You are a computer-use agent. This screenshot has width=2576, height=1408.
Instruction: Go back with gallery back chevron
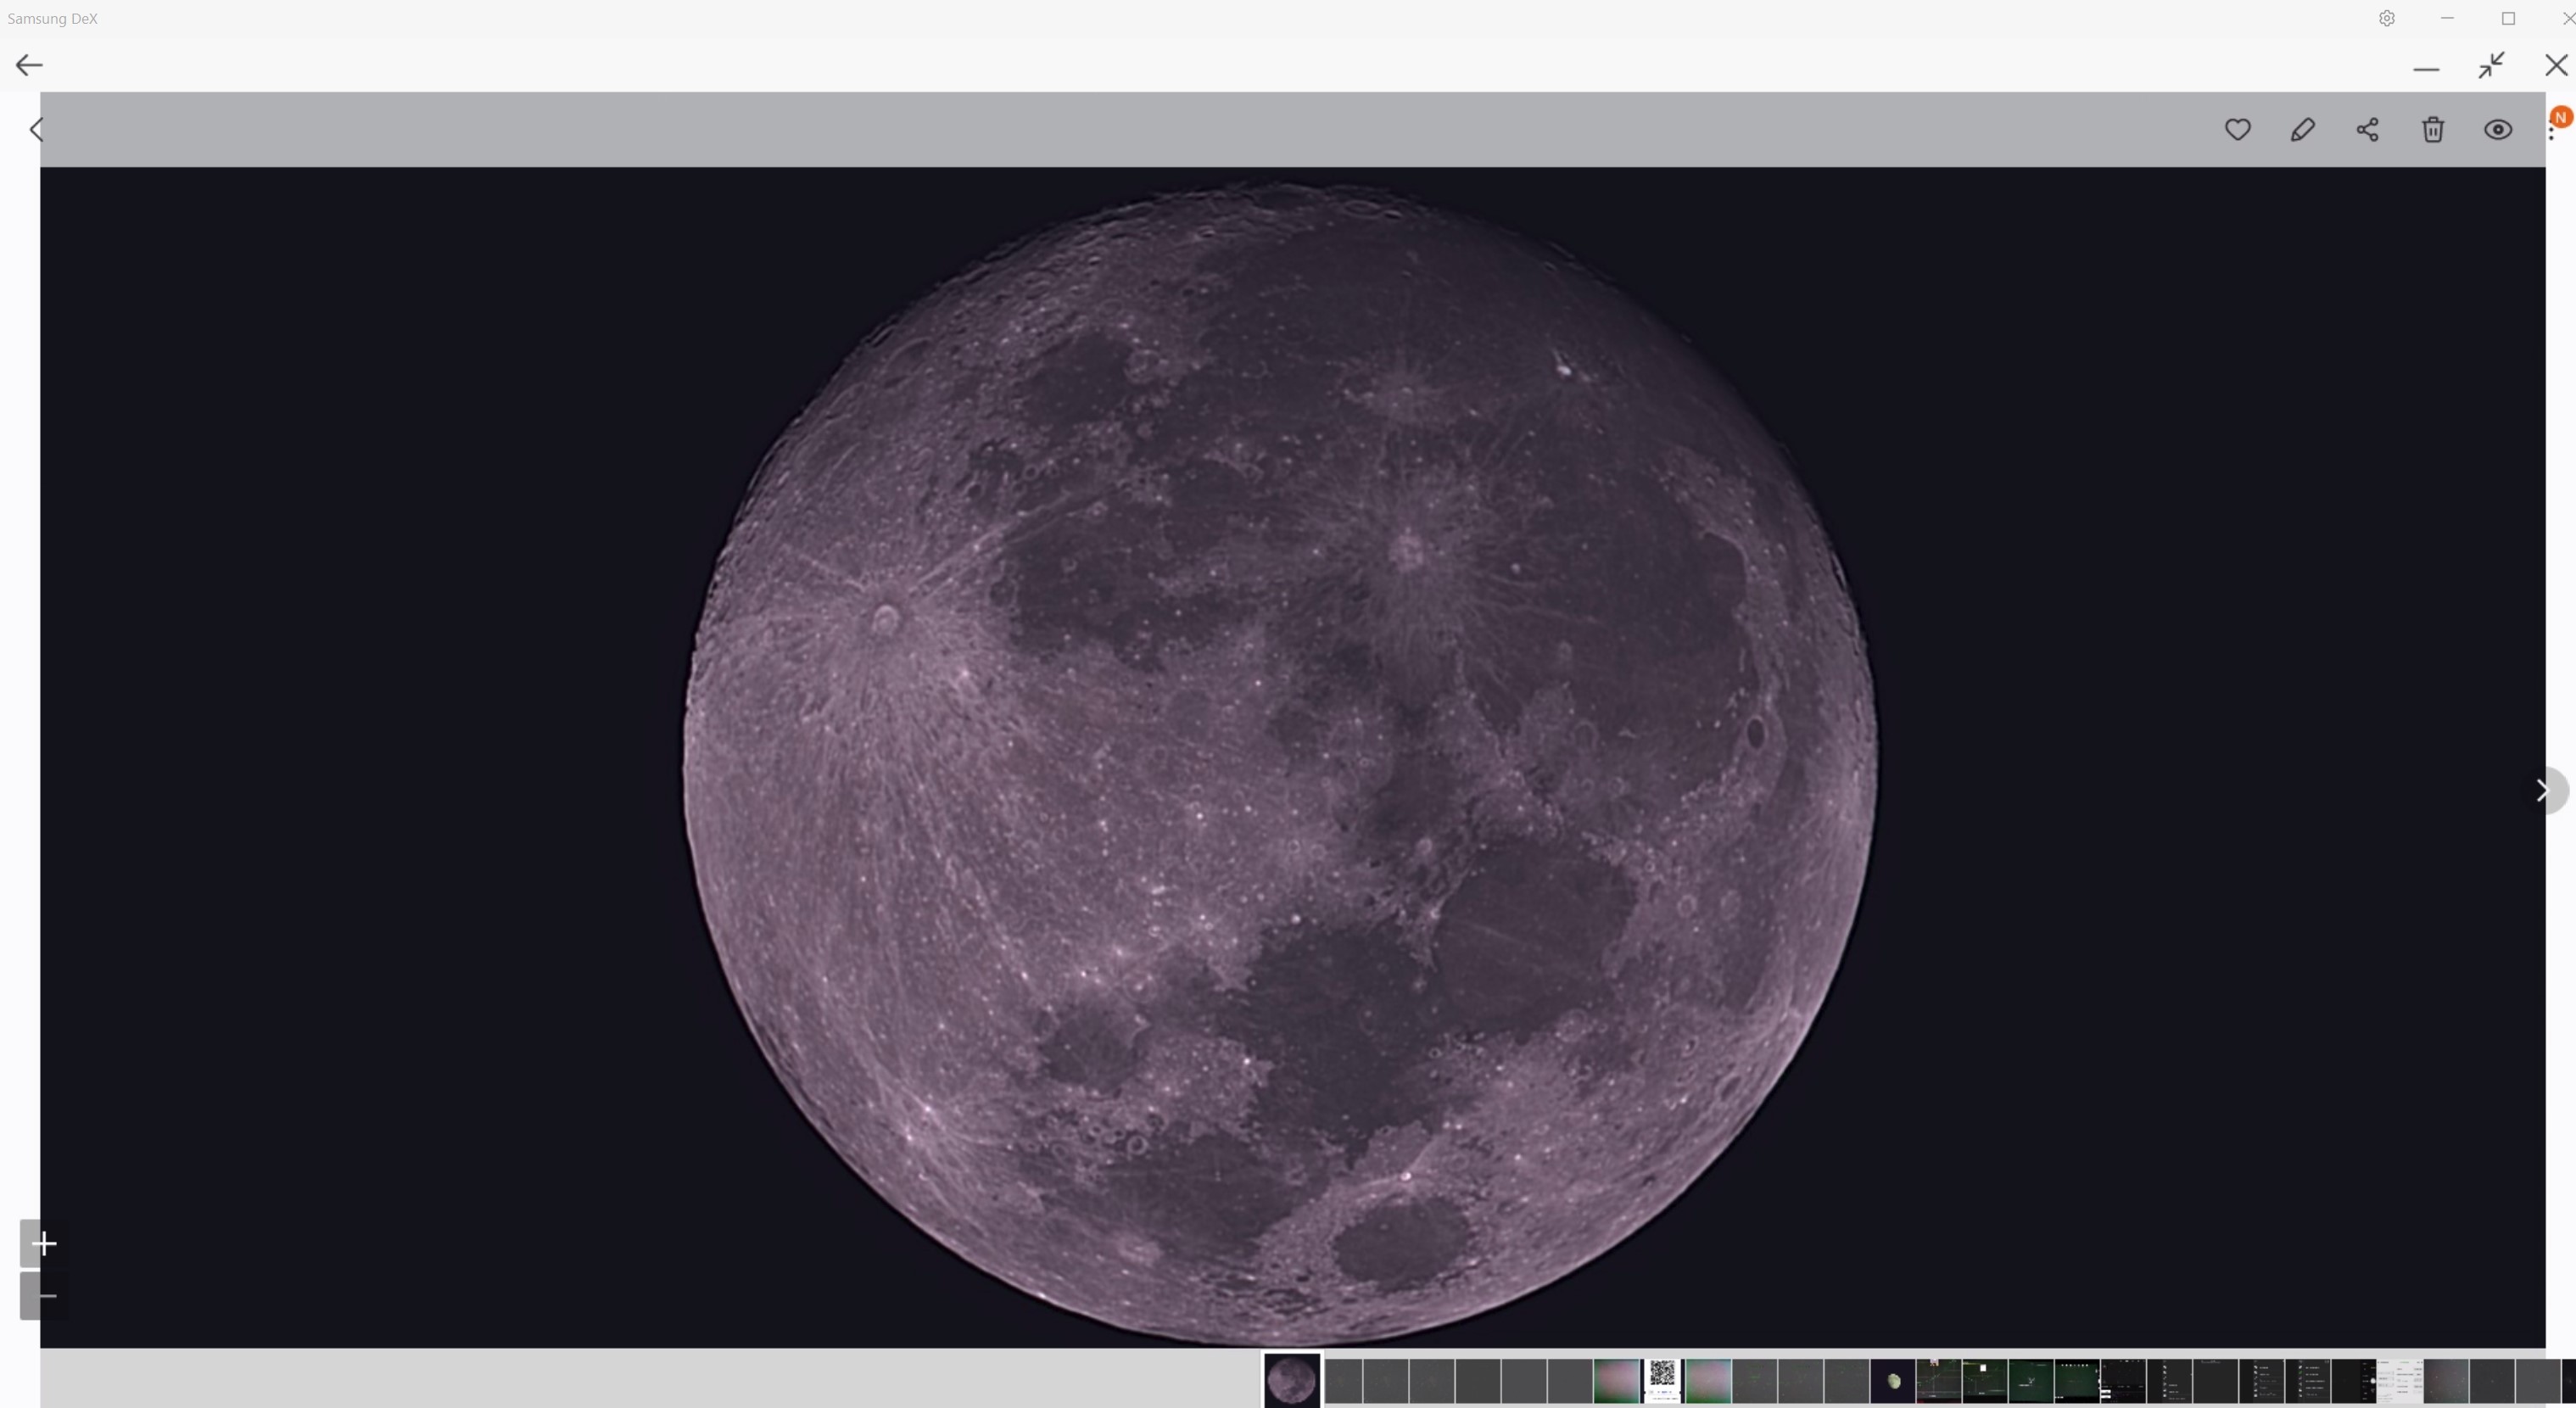pos(37,129)
